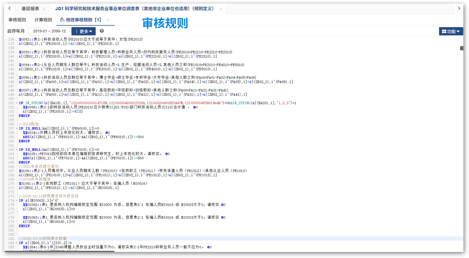Image resolution: width=469 pixels, height=258 pixels.
Task: Open the 更多 dropdown menu
Action: coord(83,31)
